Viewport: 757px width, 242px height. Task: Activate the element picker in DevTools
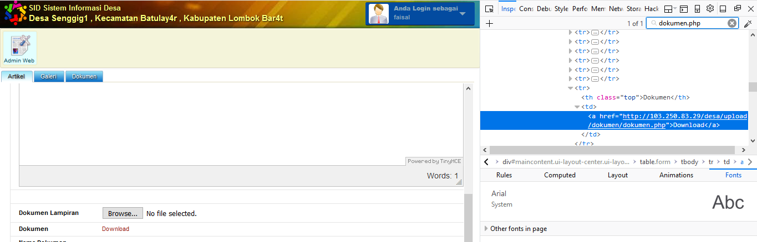[489, 9]
